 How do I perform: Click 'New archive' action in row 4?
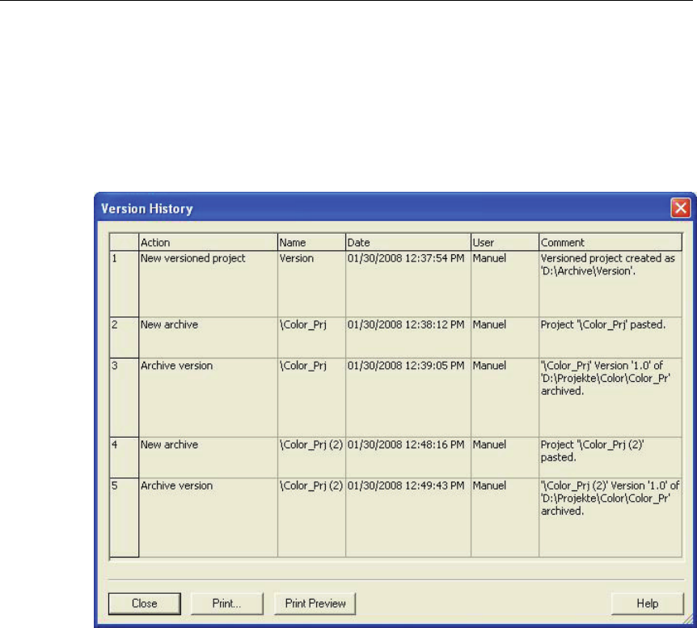tap(208, 458)
